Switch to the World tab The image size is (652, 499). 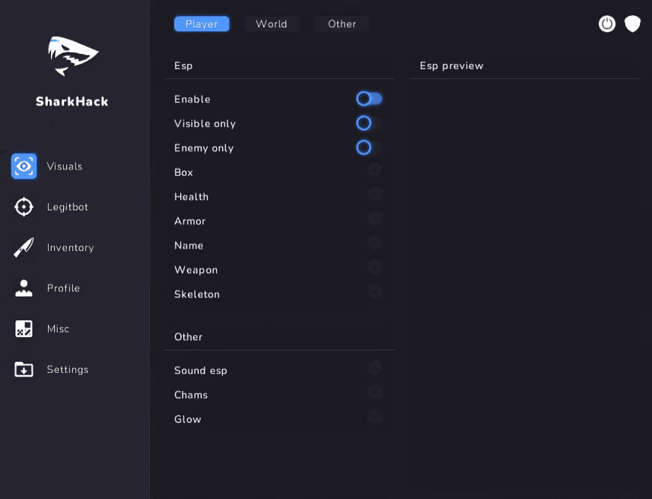tap(272, 24)
